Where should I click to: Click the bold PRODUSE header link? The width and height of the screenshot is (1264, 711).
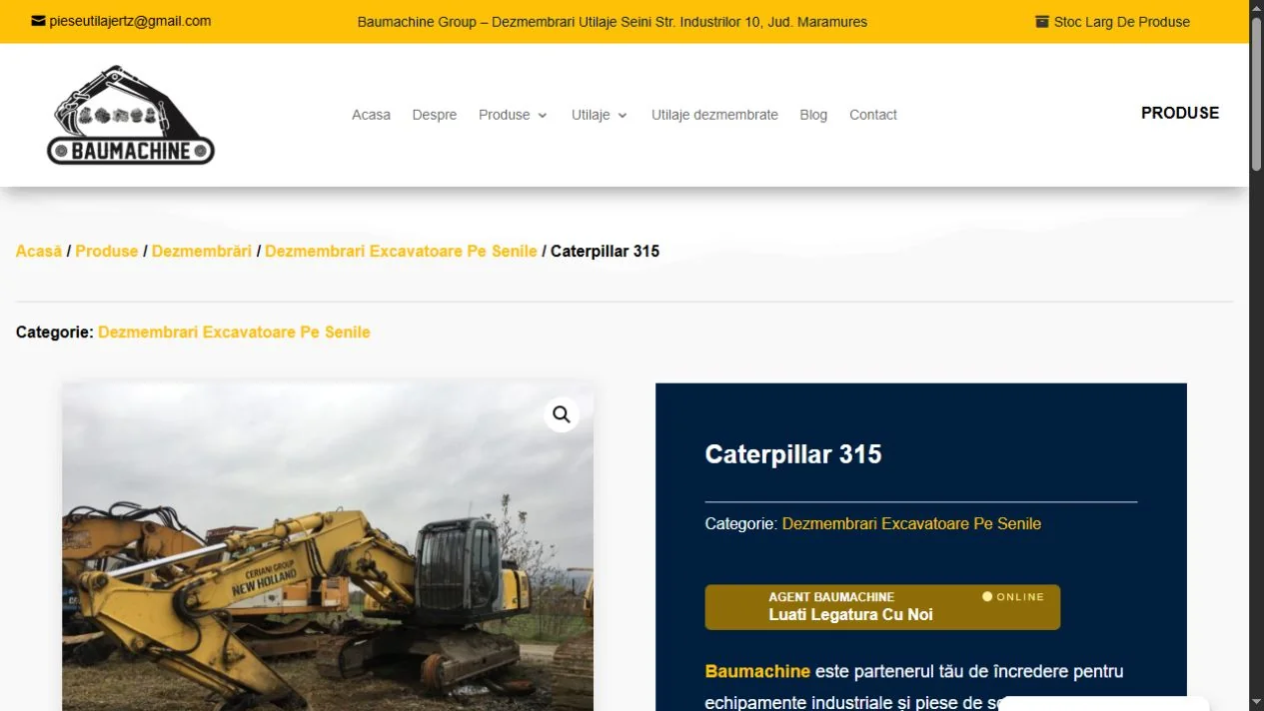tap(1180, 113)
